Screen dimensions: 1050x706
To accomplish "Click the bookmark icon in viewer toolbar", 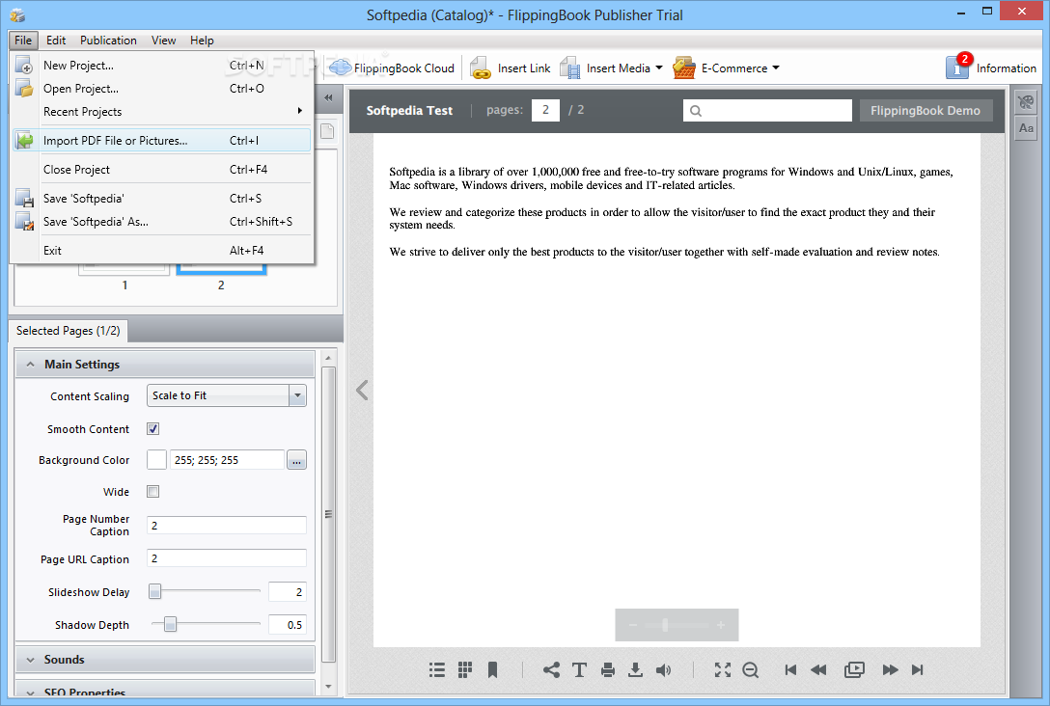I will [x=493, y=670].
